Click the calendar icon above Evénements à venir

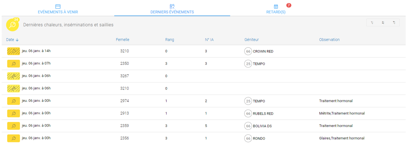click(58, 6)
